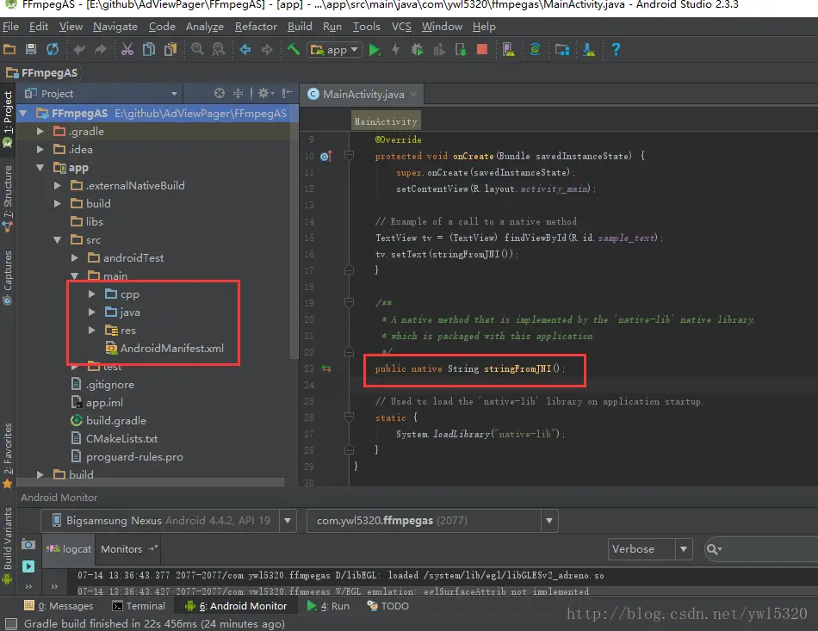818x631 pixels.
Task: Select the MainActivity.java editor tab
Action: tap(362, 94)
